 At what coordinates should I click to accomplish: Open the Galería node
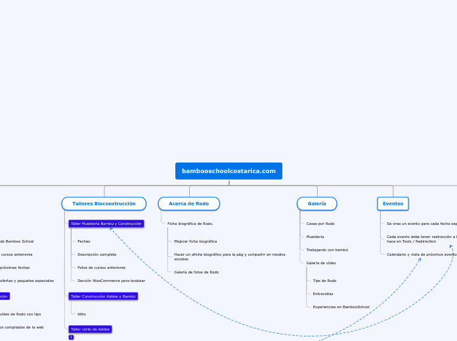(x=316, y=203)
